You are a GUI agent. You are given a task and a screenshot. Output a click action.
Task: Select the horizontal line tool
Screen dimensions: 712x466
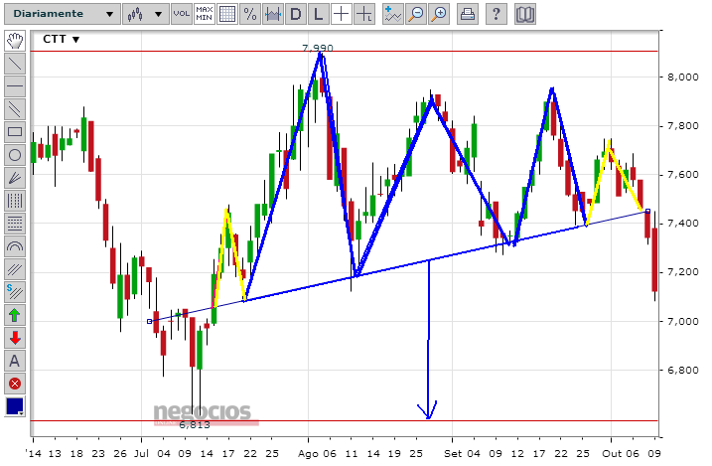(x=15, y=86)
